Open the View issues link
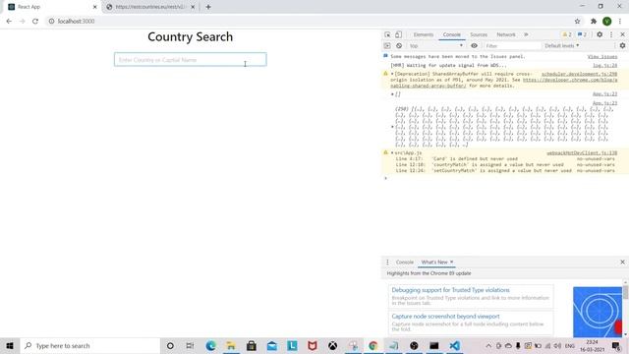Image resolution: width=629 pixels, height=354 pixels. [x=602, y=57]
